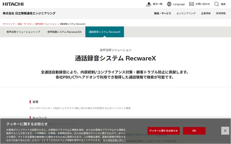Switch to 音声認識システム Recware/SA tab
This screenshot has width=231, height=144.
point(64,32)
